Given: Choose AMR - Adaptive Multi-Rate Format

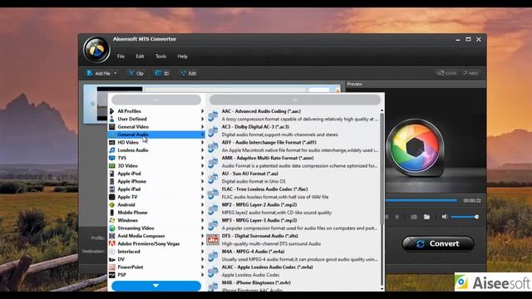Looking at the screenshot, I should click(293, 162).
